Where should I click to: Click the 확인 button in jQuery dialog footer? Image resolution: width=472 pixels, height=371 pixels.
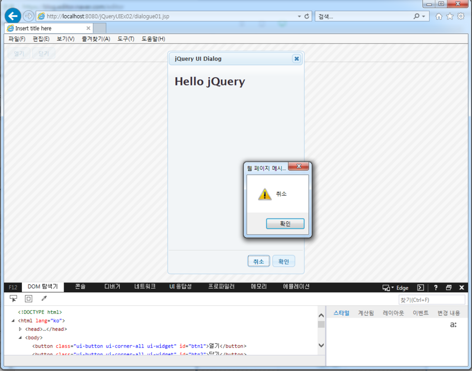click(283, 261)
